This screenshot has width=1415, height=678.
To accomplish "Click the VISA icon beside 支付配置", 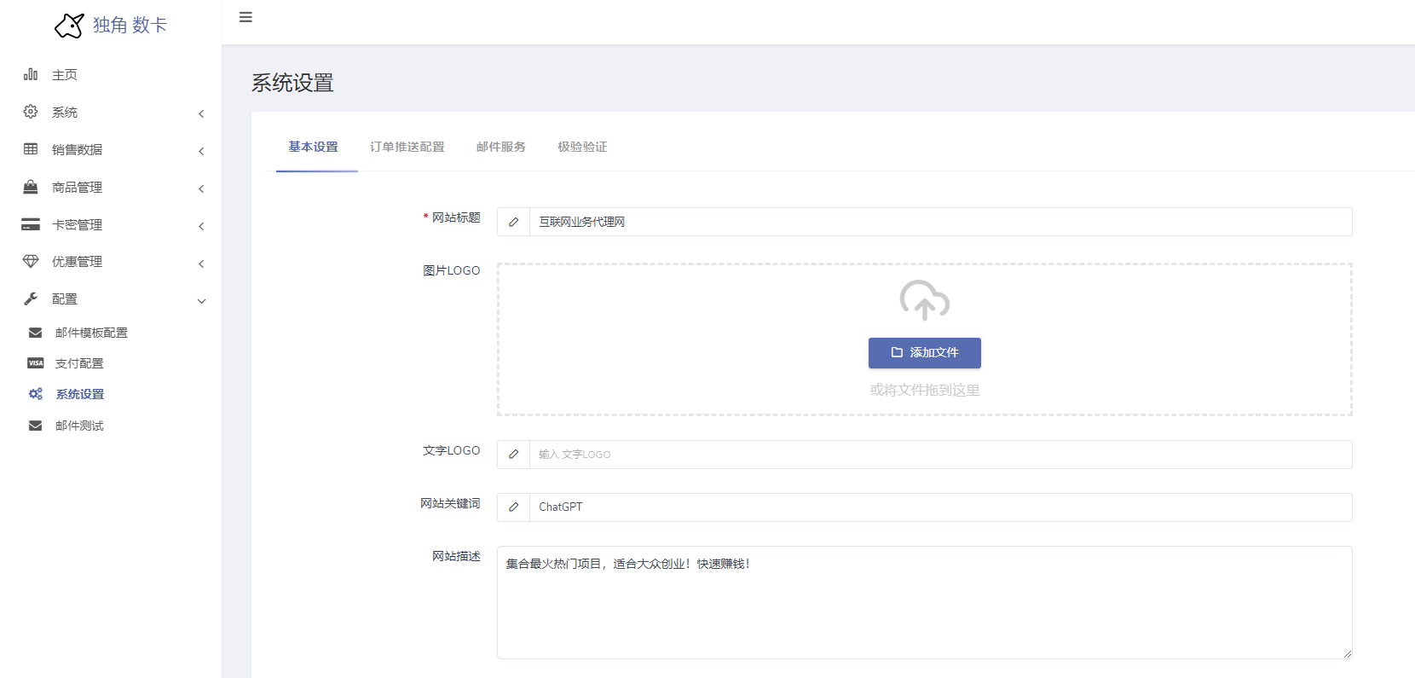I will pyautogui.click(x=36, y=363).
